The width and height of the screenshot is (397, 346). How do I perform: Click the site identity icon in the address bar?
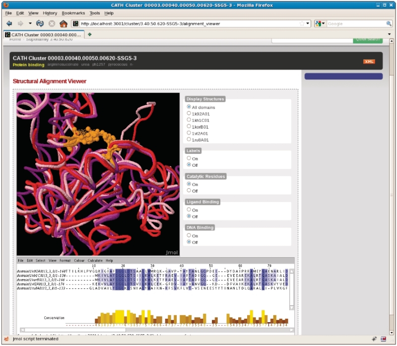[x=75, y=23]
